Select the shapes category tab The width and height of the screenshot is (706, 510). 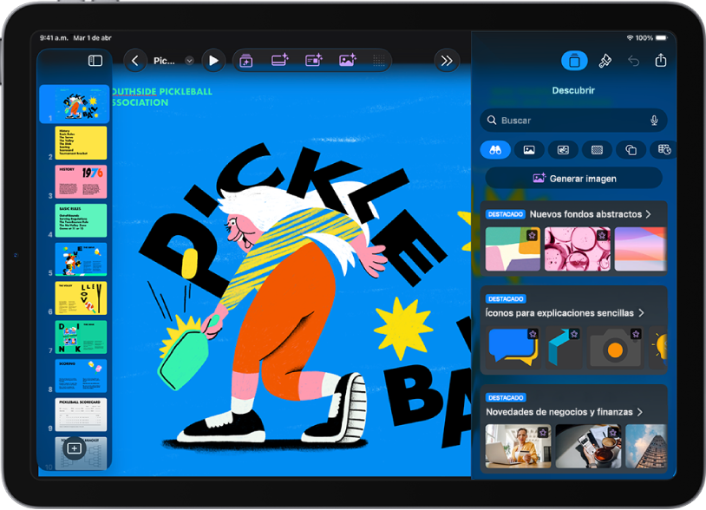(x=631, y=150)
